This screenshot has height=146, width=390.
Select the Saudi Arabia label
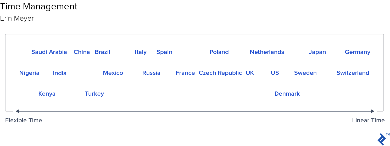(49, 52)
